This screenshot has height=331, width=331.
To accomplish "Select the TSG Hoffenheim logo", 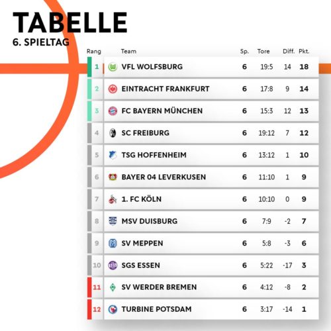I will point(113,155).
